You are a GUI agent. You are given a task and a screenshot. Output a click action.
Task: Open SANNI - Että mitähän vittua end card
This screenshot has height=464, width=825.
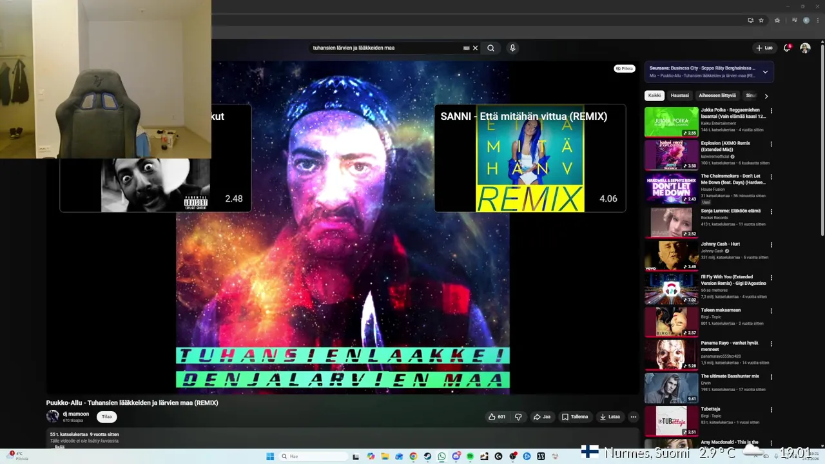pyautogui.click(x=530, y=158)
